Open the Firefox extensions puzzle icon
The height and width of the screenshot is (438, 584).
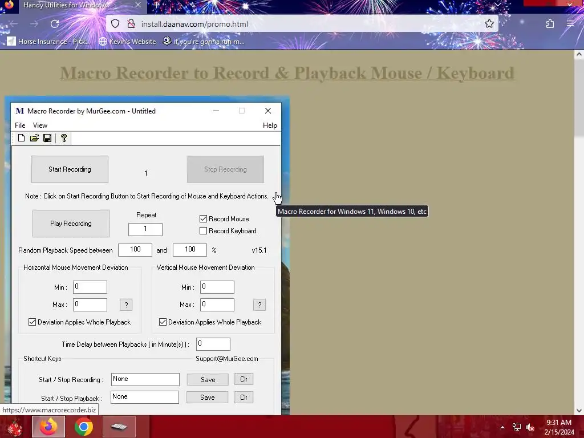550,24
